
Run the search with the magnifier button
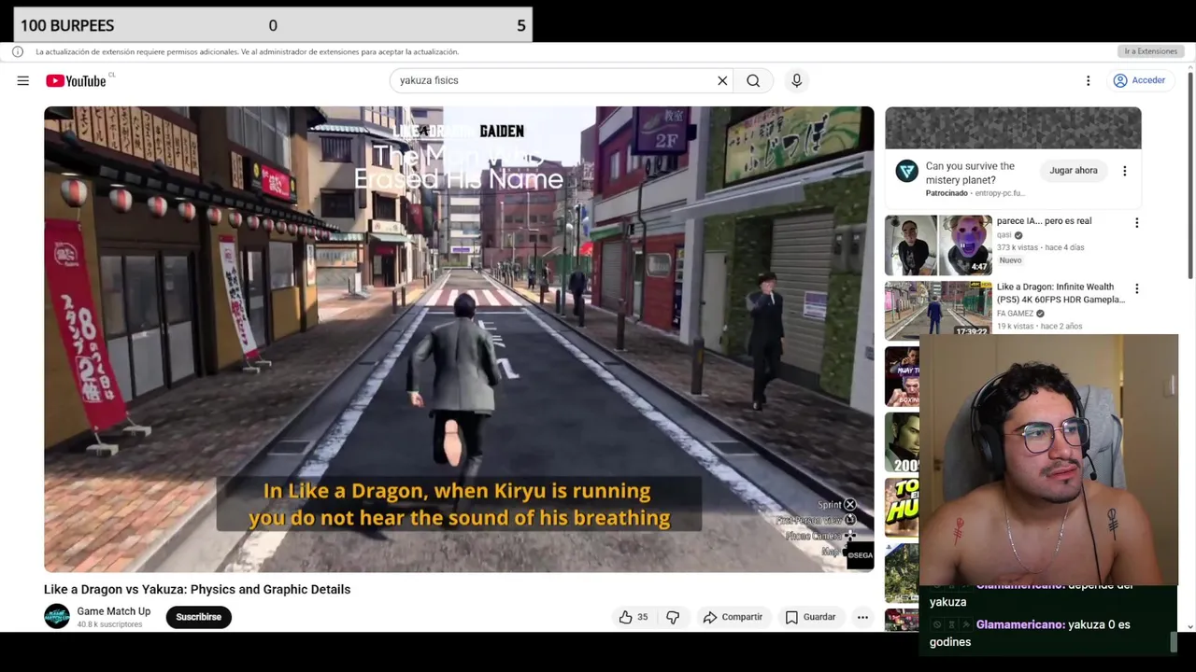(753, 80)
